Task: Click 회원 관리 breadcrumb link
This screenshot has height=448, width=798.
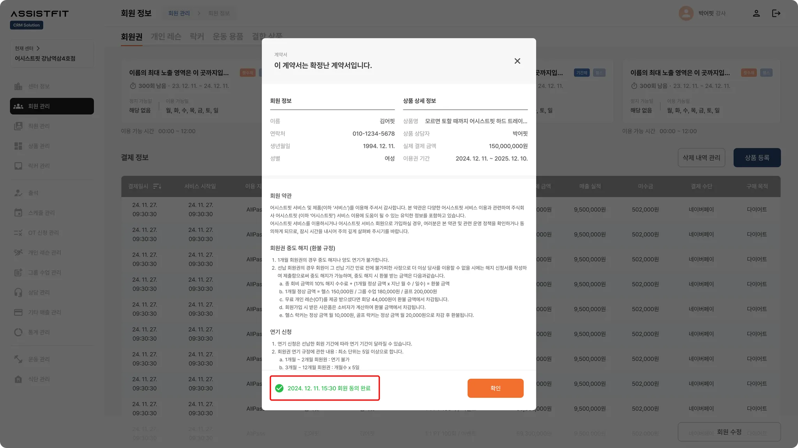Action: pyautogui.click(x=179, y=13)
